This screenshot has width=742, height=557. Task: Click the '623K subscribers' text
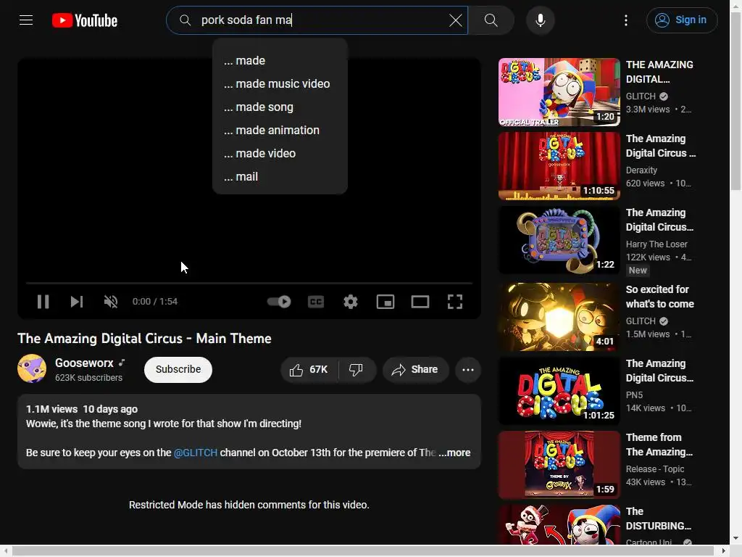click(88, 377)
